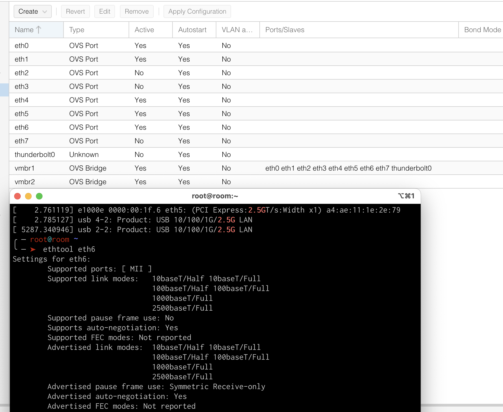This screenshot has height=412, width=503.
Task: Close the root@room terminal window
Action: (17, 196)
